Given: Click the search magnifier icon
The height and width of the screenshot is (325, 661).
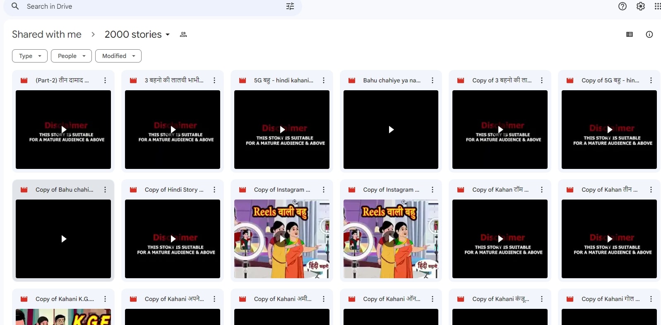Looking at the screenshot, I should [15, 6].
